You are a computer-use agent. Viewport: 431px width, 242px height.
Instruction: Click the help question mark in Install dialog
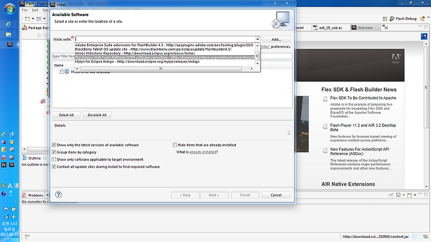[x=58, y=195]
